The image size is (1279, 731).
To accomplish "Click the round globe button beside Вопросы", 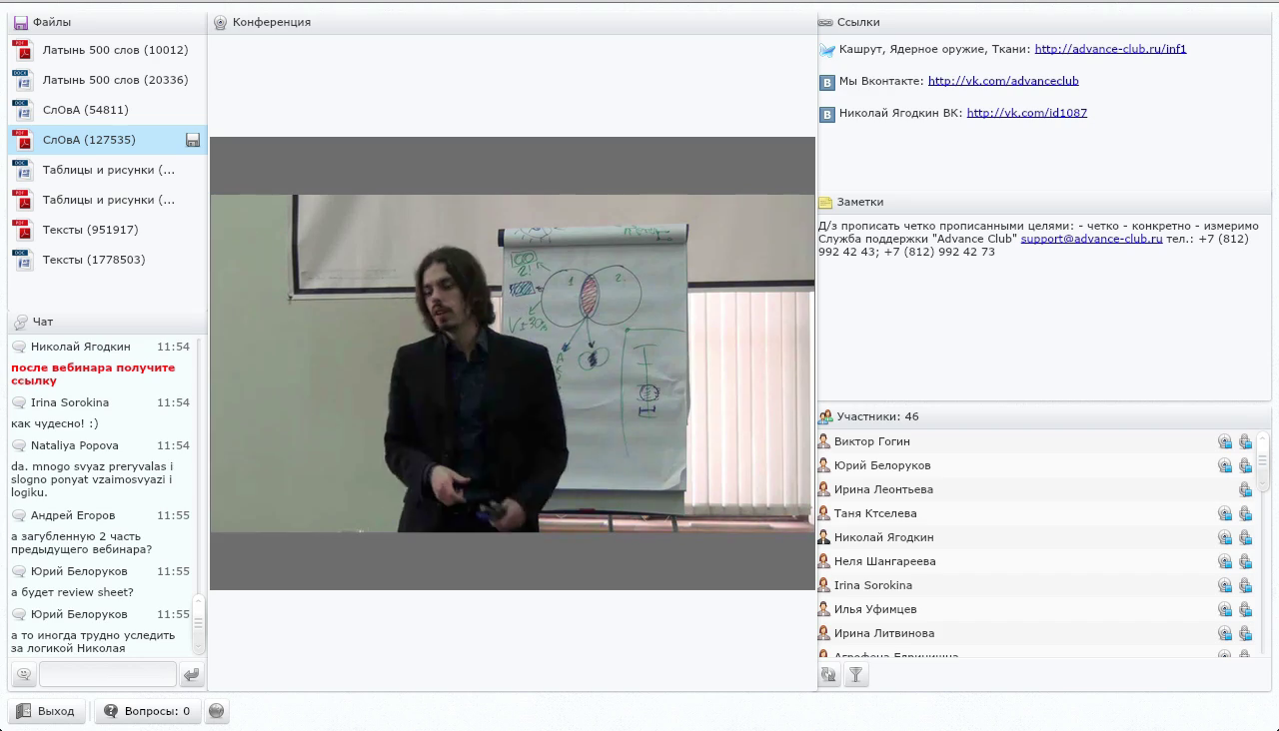I will (x=216, y=711).
